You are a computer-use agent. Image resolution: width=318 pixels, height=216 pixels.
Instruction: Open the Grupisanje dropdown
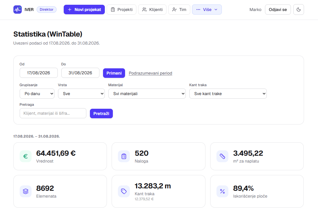click(37, 94)
